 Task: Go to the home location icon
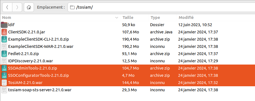point(29,7)
